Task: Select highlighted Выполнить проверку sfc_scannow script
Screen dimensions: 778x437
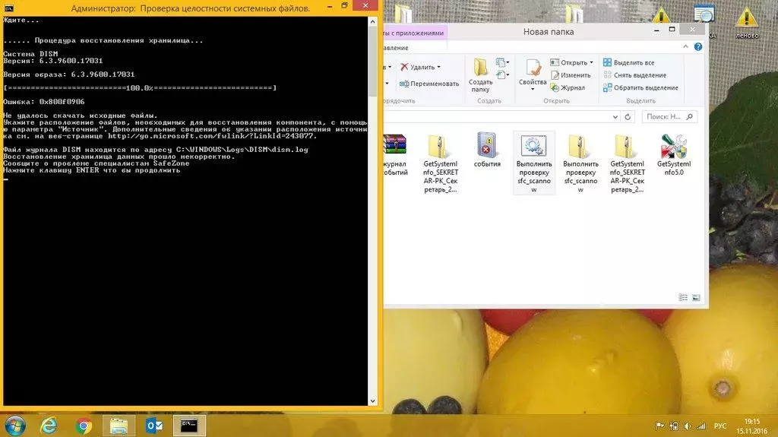Action: coord(534,163)
